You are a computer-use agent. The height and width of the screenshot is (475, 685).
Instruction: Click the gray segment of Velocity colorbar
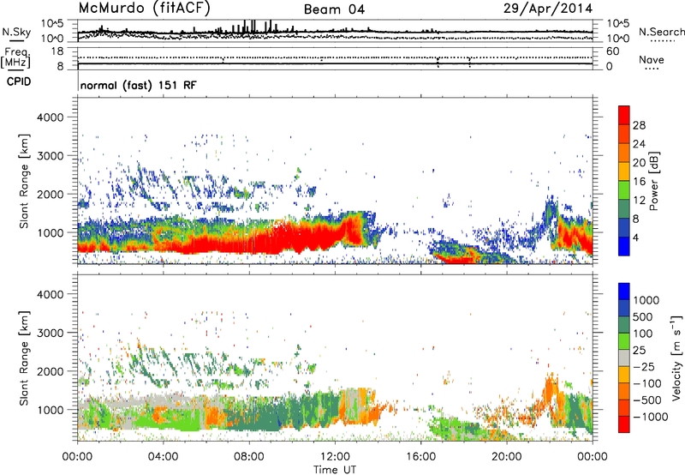click(624, 358)
